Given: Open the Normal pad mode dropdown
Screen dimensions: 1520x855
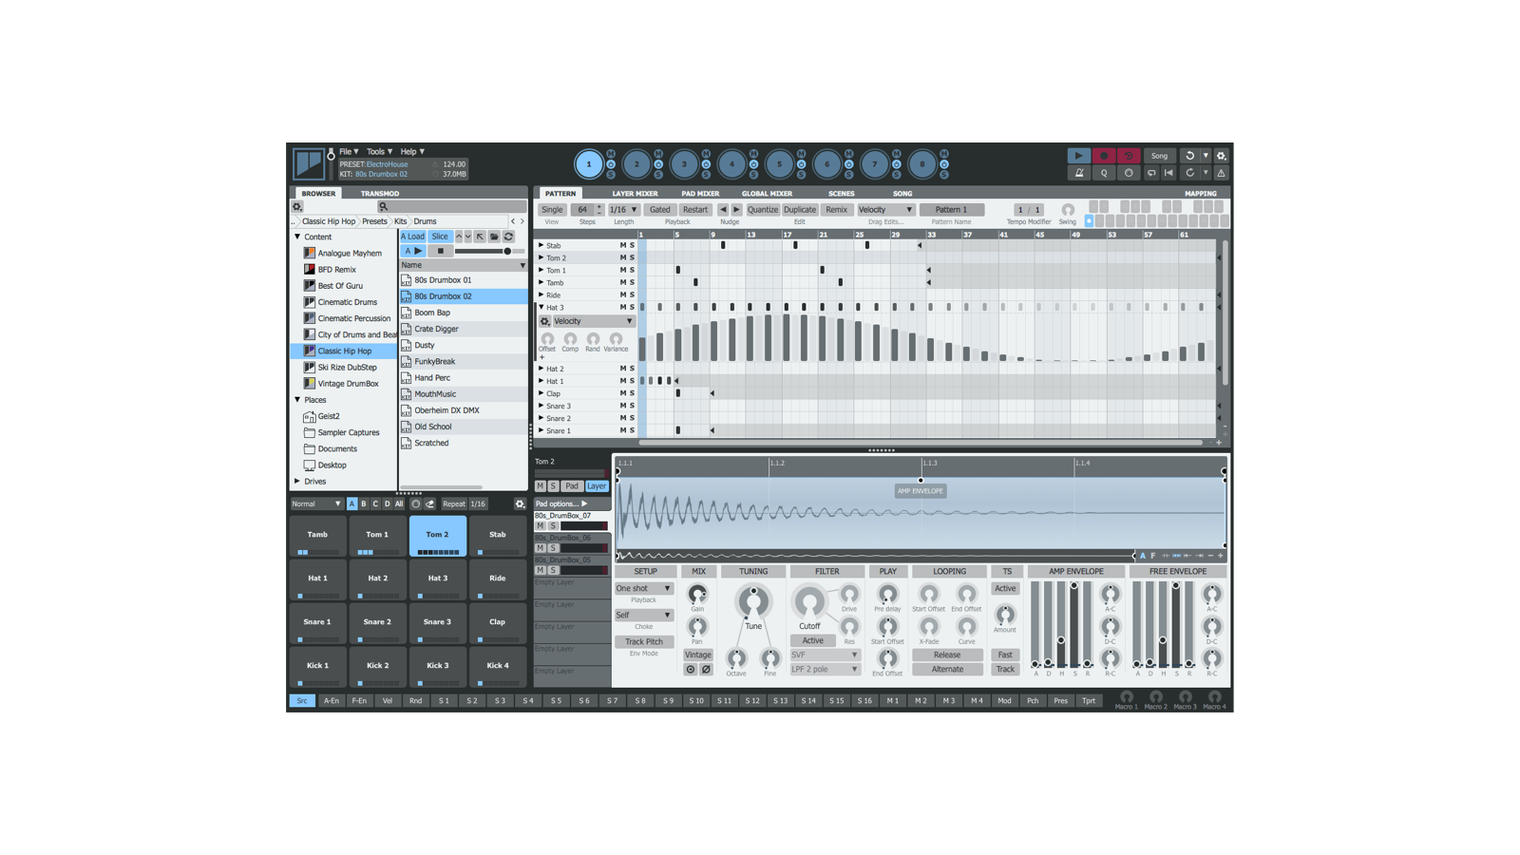Looking at the screenshot, I should pos(316,504).
